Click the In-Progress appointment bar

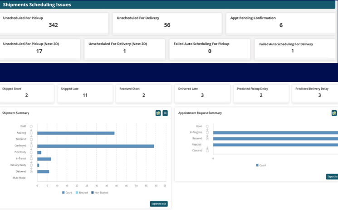tap(275, 133)
